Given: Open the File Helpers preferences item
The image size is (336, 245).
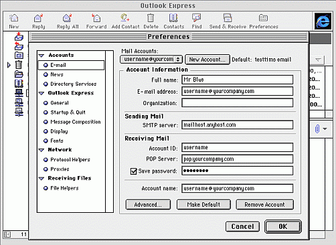Looking at the screenshot, I should tap(64, 188).
